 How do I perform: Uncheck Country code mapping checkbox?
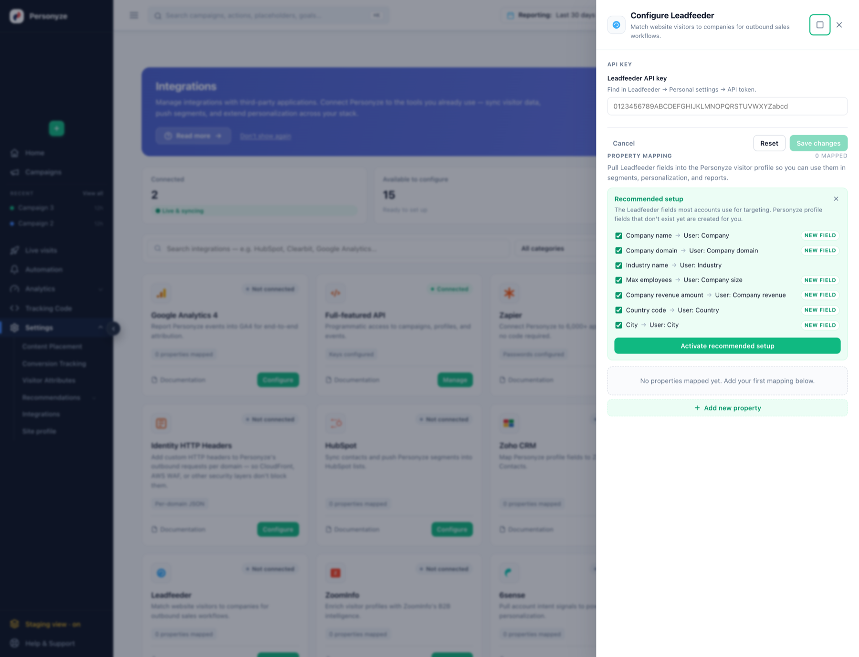[618, 310]
